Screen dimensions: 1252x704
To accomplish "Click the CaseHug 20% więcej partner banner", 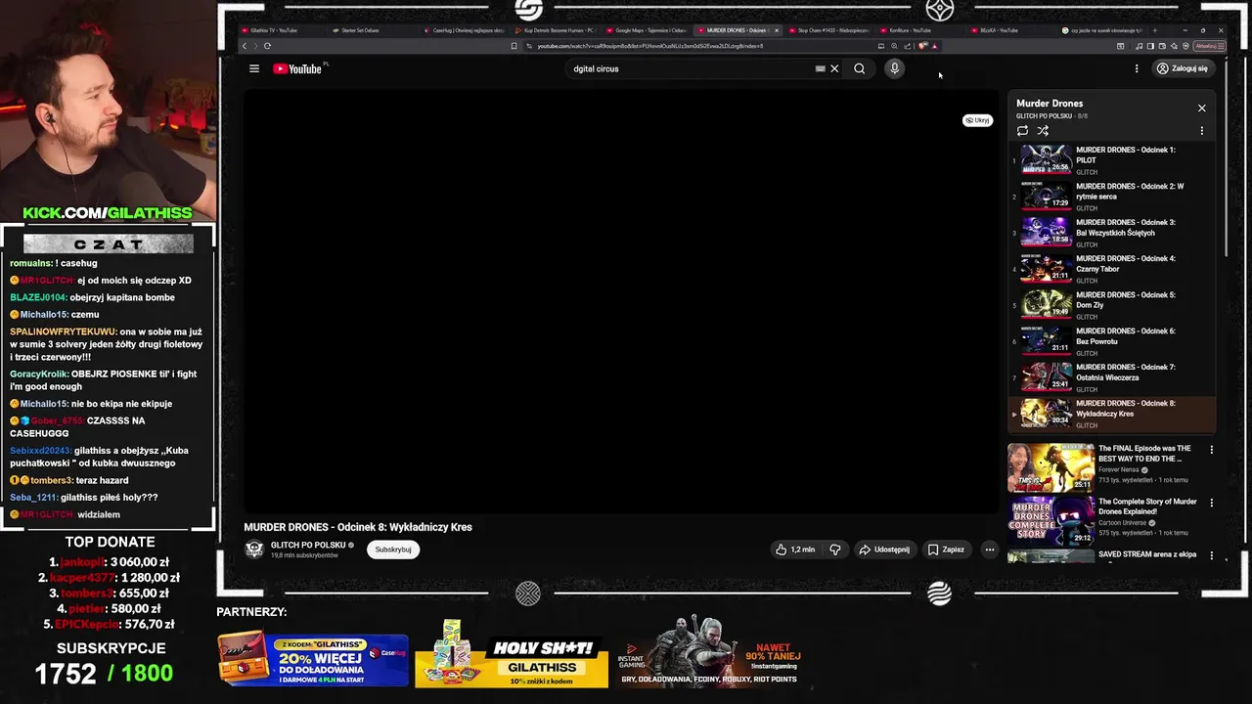I will [x=313, y=660].
